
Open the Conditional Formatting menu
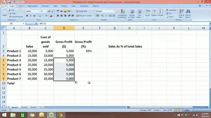(x=122, y=13)
